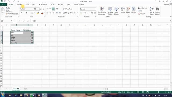Click the formula bar containing ardi

101,21
